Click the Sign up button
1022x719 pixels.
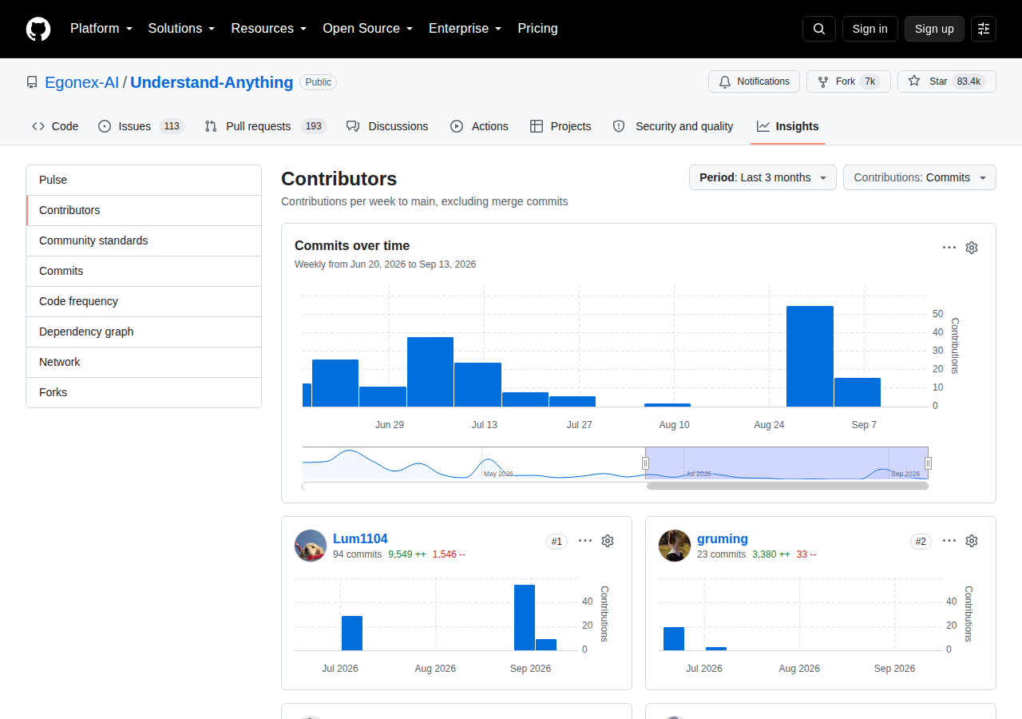(934, 29)
